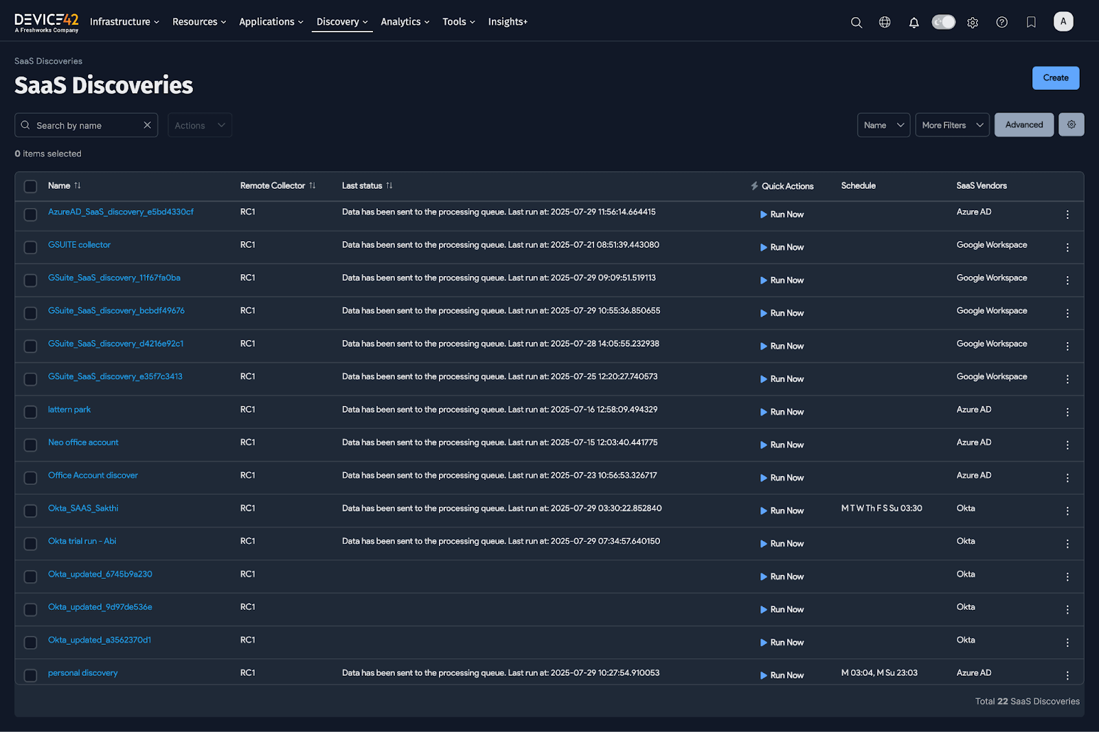
Task: Open the settings gear in the header
Action: tap(973, 22)
